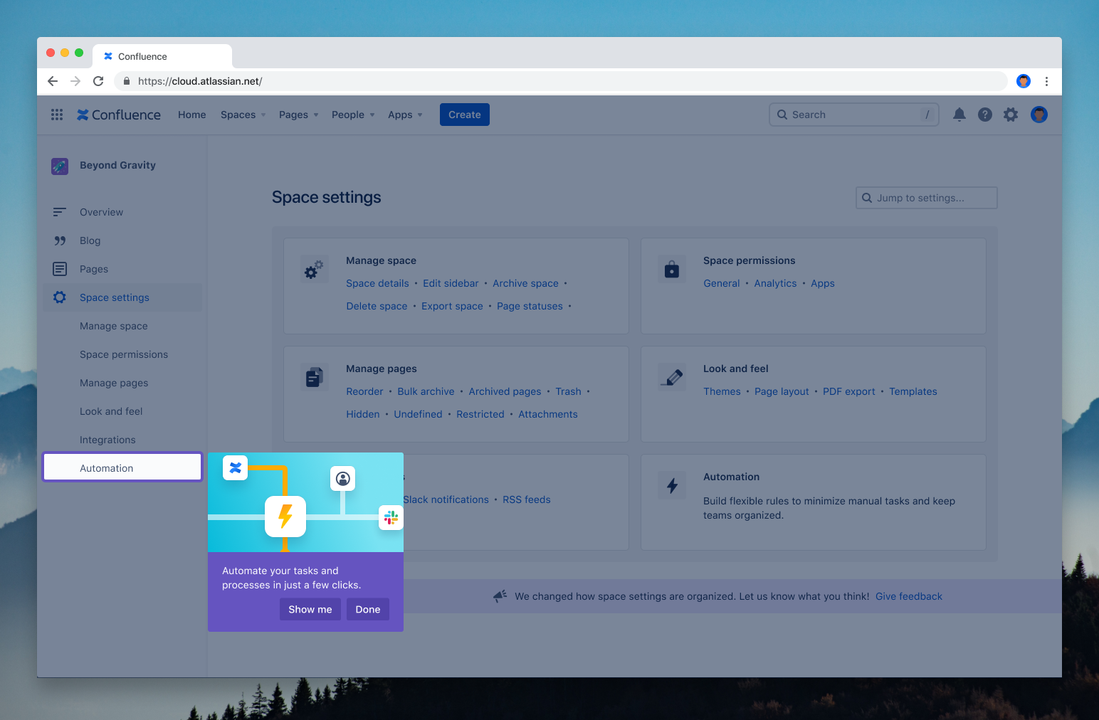
Task: Dismiss the Automation tour with Done
Action: pos(367,609)
